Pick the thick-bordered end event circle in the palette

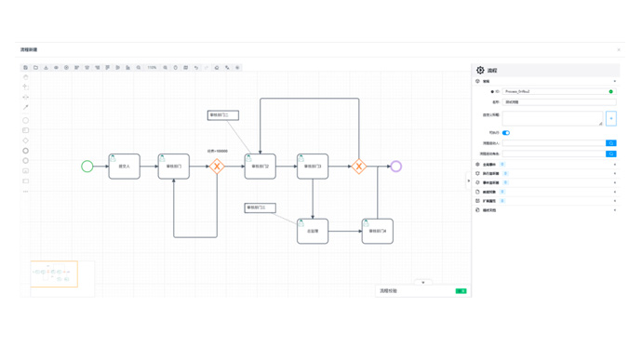25,151
